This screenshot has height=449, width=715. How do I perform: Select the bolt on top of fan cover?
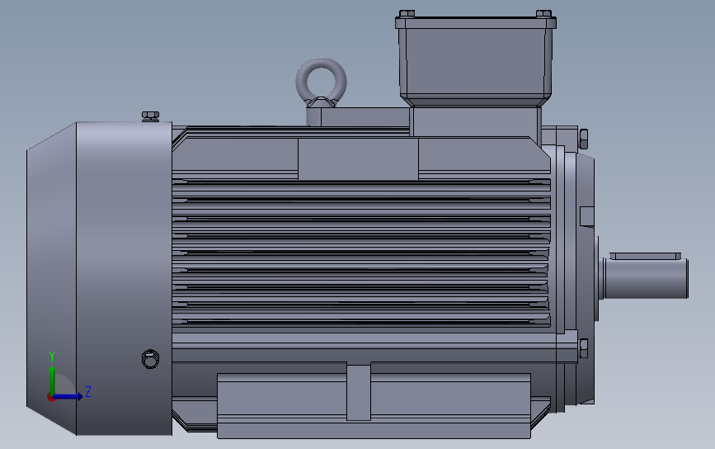click(150, 116)
